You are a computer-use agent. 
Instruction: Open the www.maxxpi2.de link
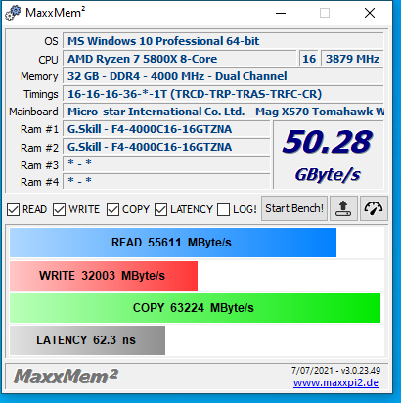click(x=335, y=382)
